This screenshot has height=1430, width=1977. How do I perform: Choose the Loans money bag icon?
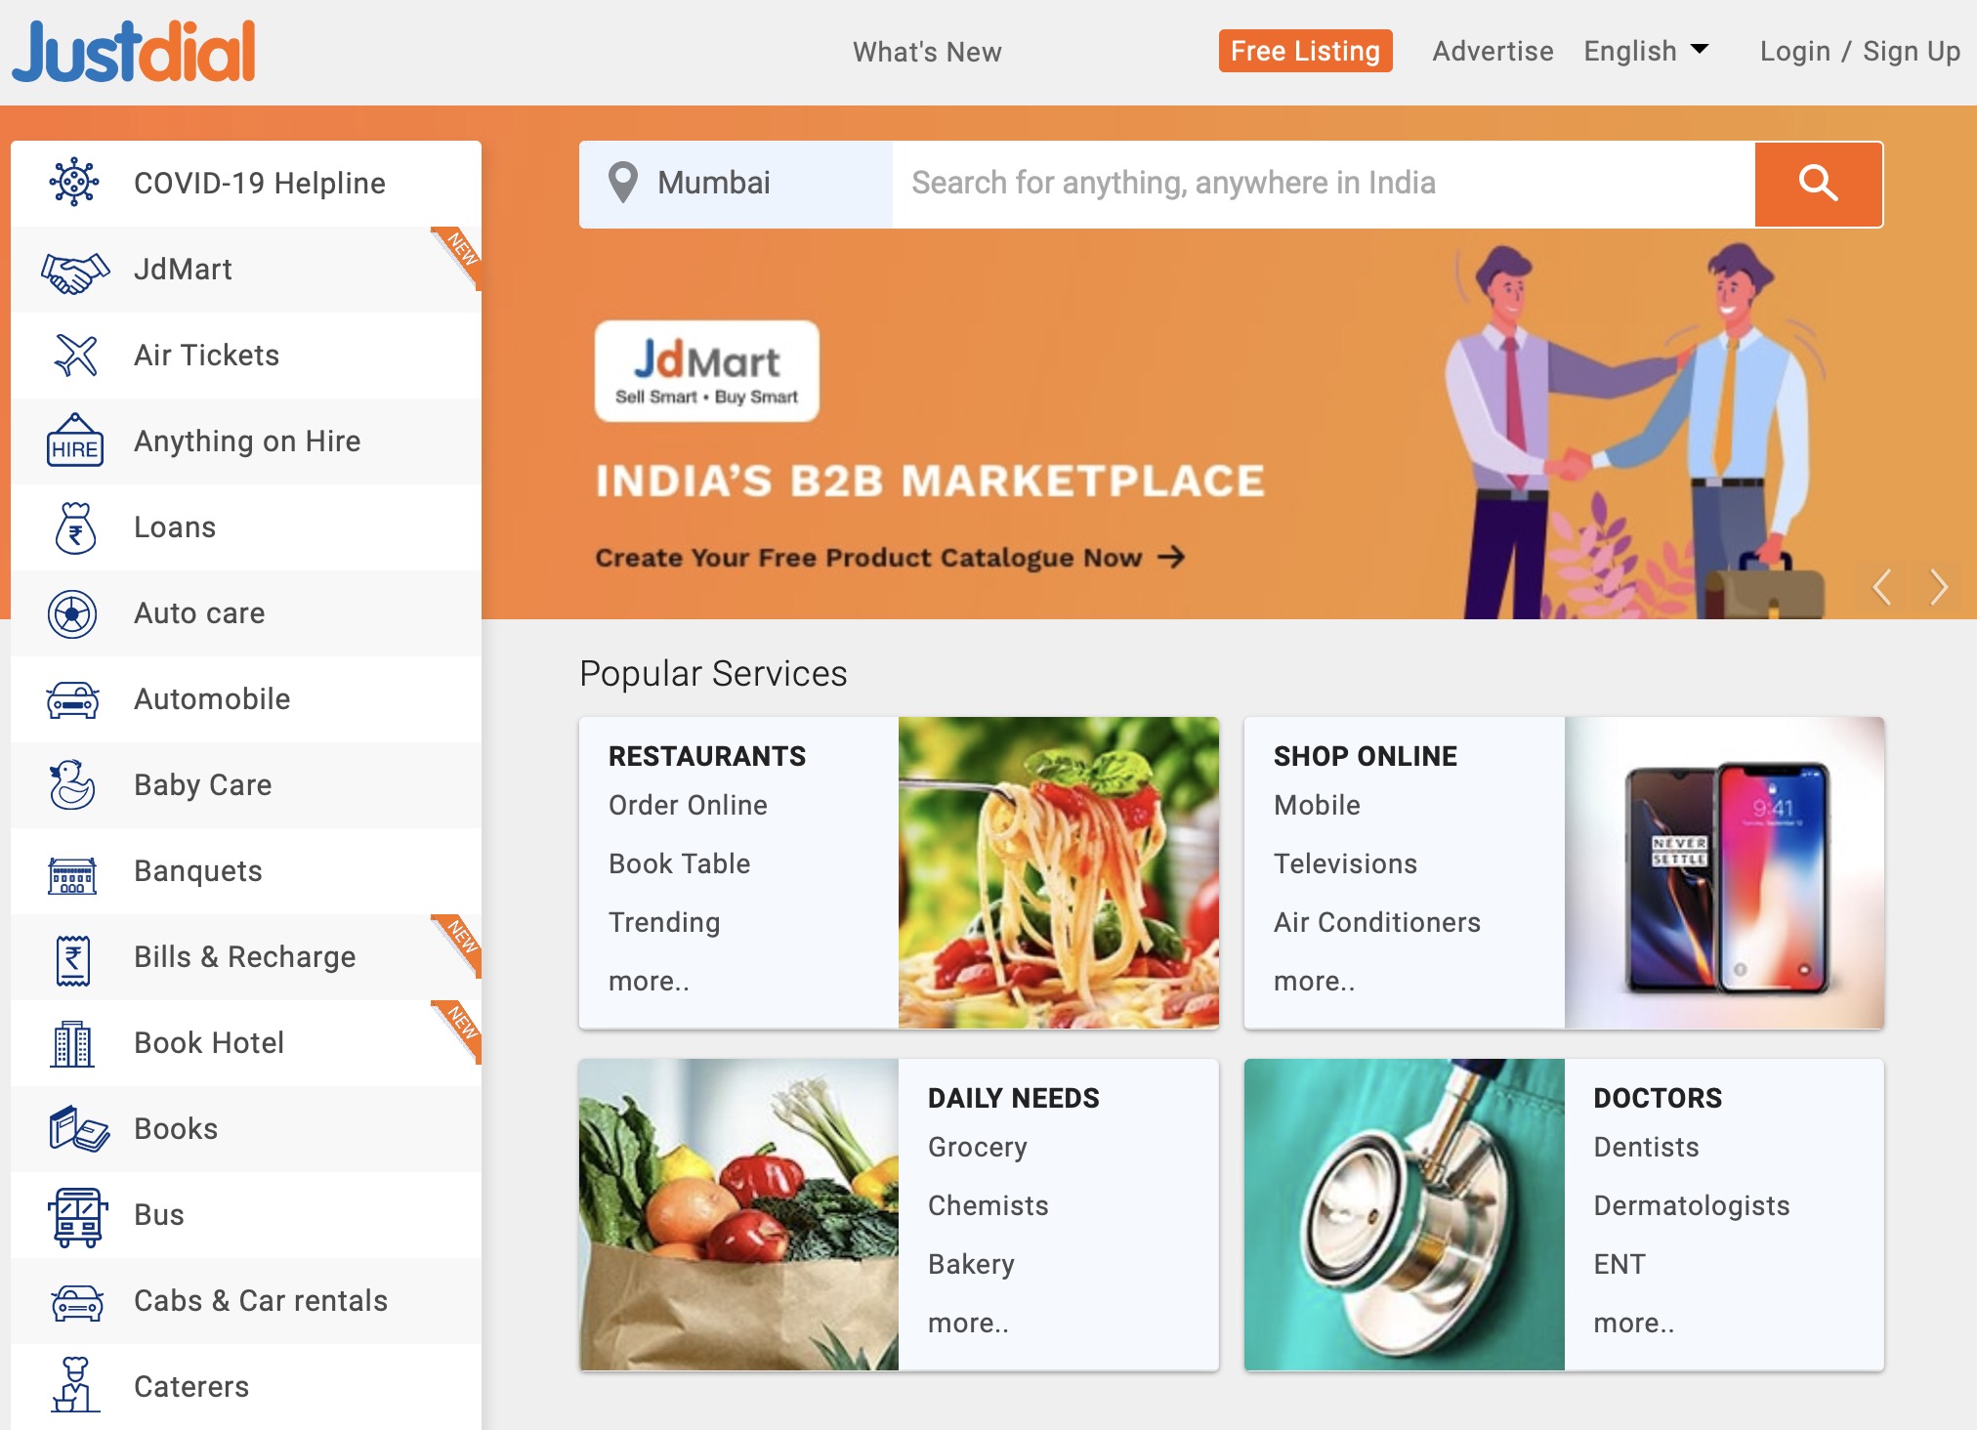pyautogui.click(x=75, y=527)
